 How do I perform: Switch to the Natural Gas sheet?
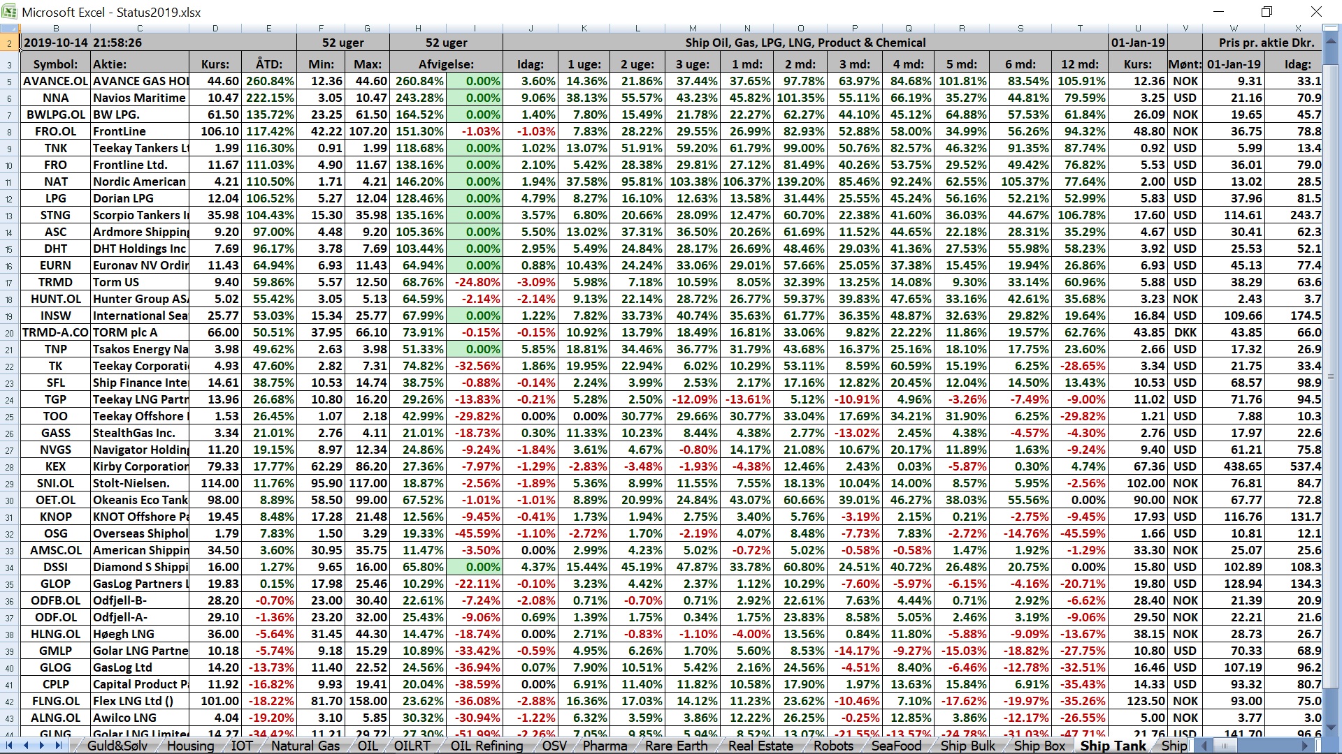305,746
